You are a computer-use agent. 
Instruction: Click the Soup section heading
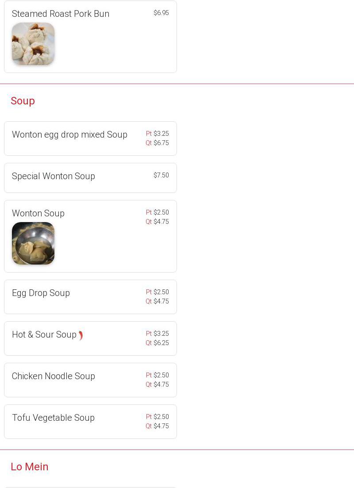(23, 101)
